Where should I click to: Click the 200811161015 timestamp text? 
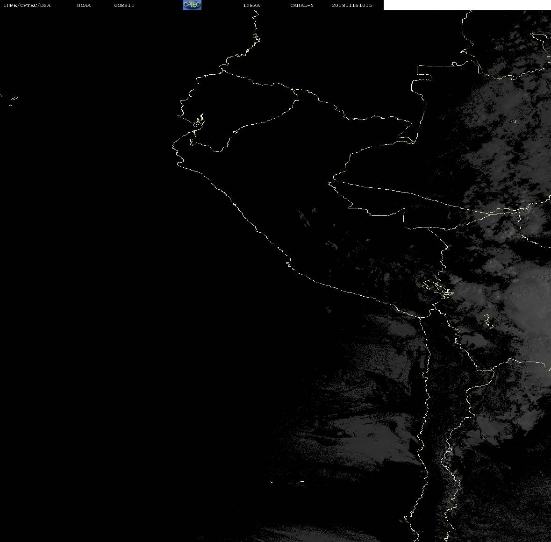352,5
